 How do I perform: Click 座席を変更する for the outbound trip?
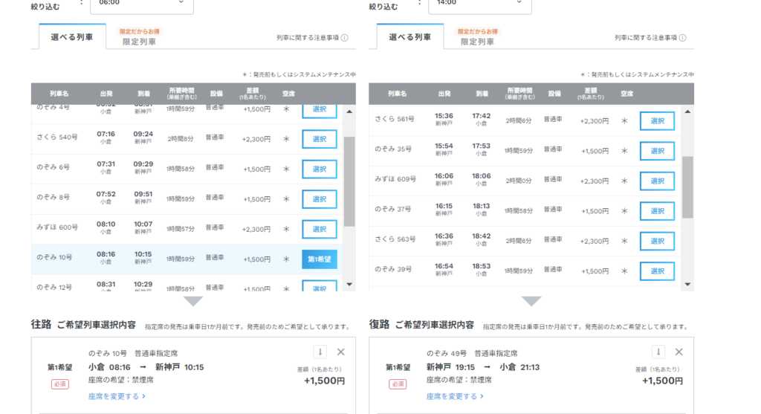coord(117,397)
